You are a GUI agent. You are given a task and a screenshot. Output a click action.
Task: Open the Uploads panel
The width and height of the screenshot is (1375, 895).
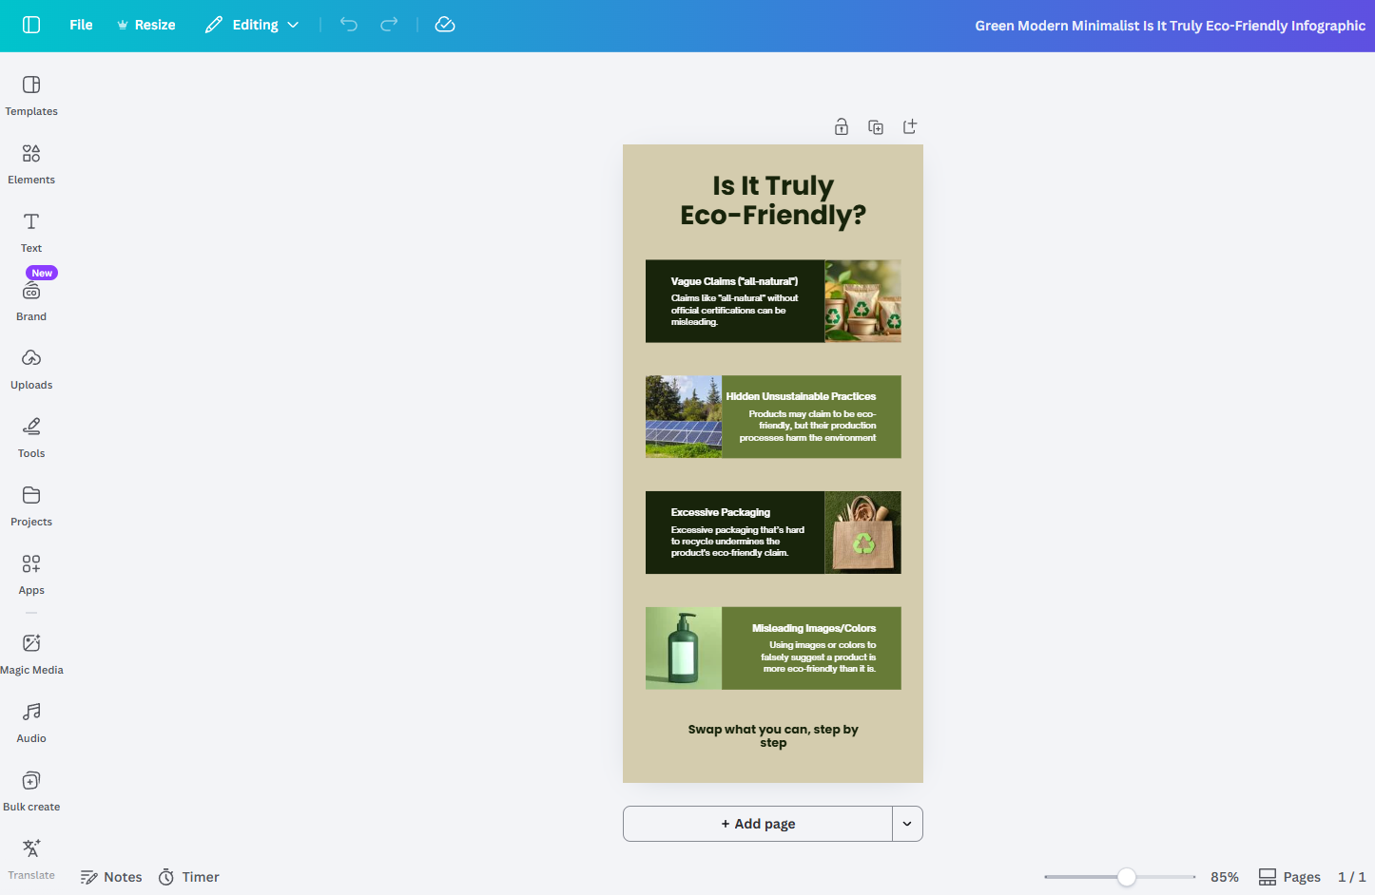click(x=30, y=369)
